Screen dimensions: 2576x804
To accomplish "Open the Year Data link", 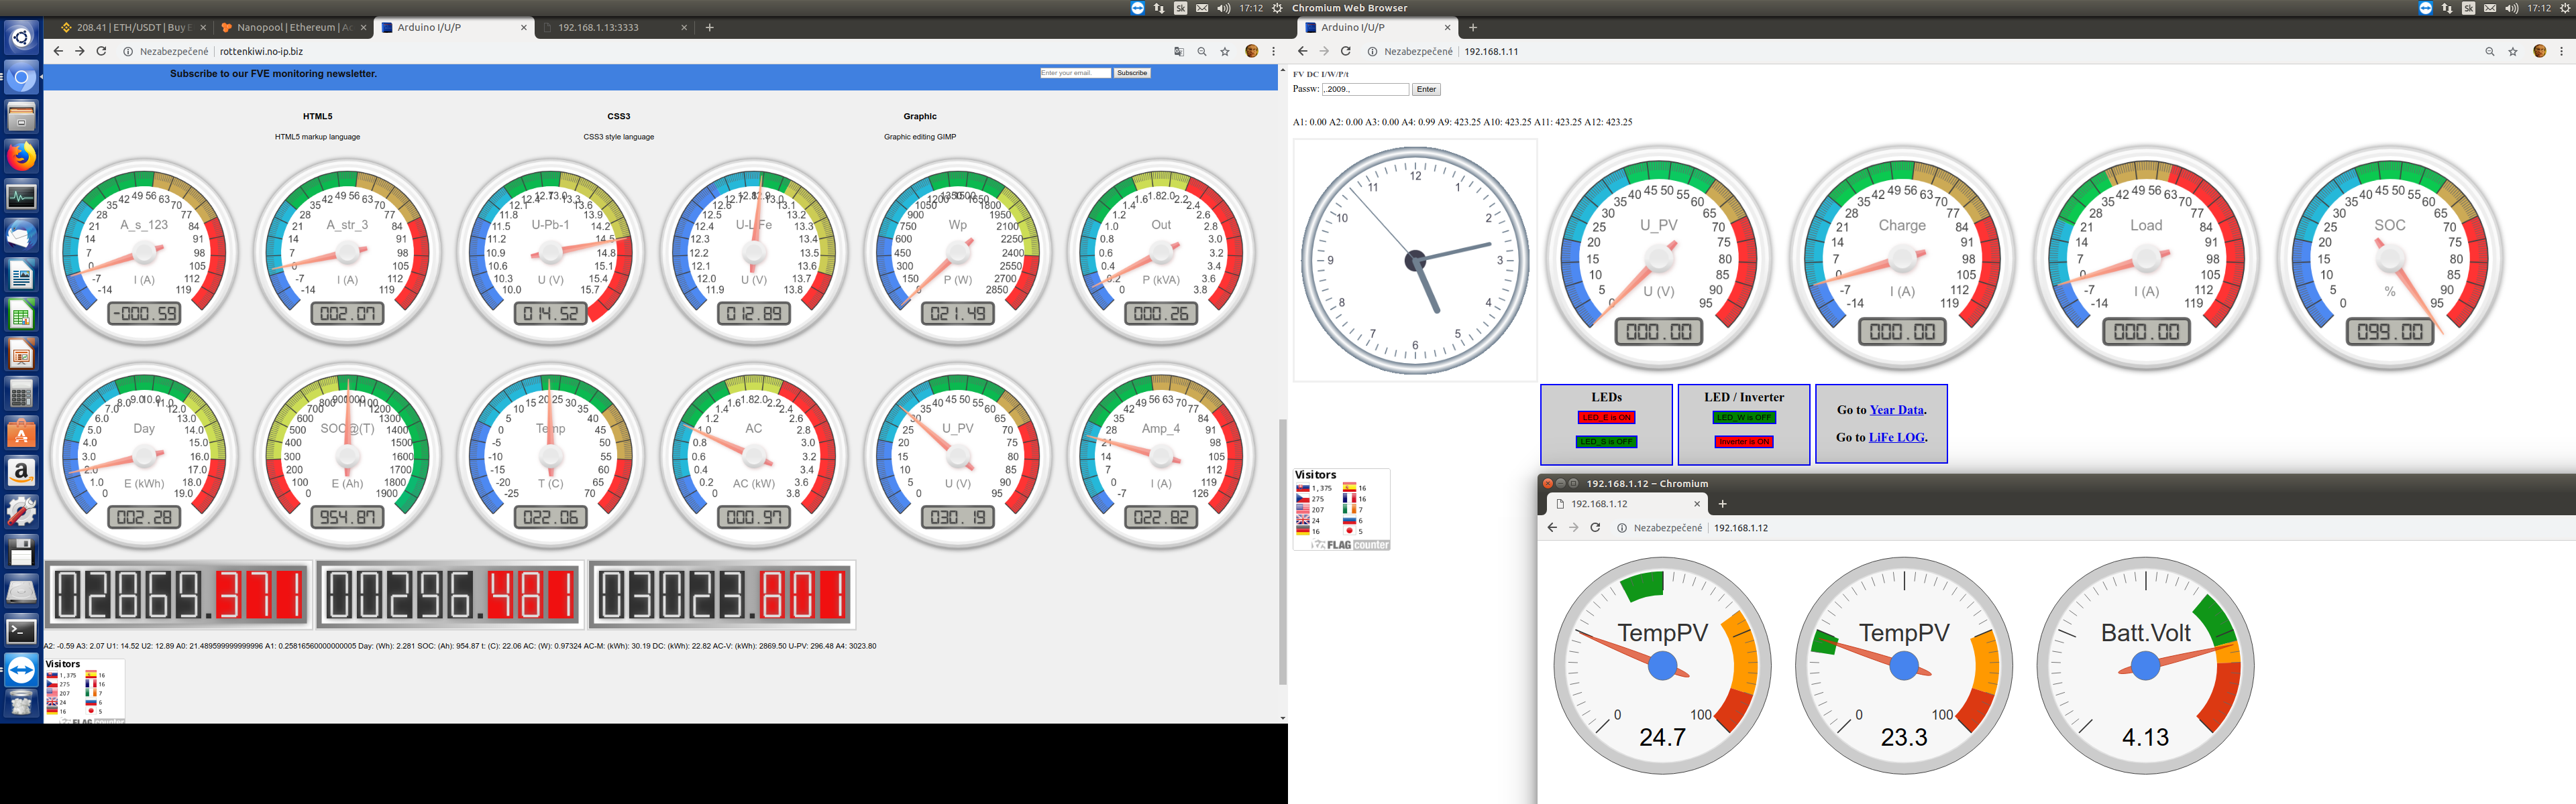I will point(1896,409).
